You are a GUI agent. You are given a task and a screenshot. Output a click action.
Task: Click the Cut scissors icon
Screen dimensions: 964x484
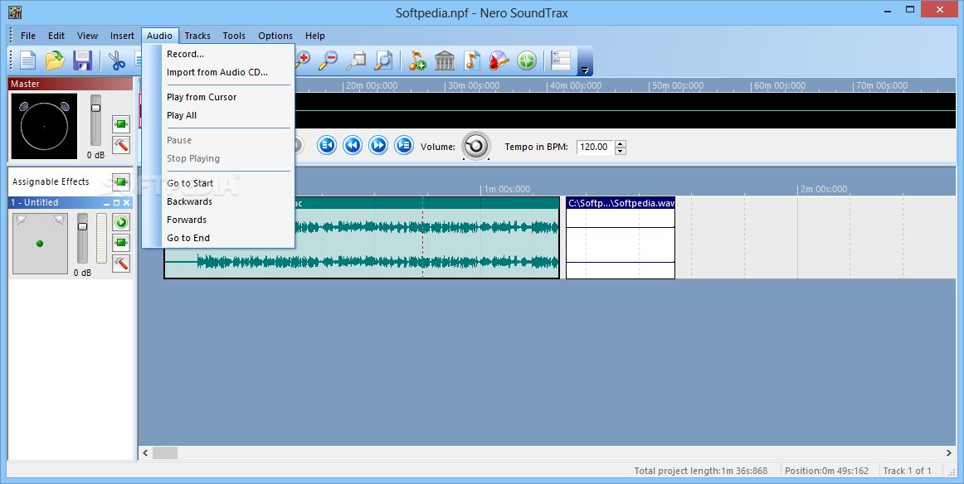pyautogui.click(x=116, y=60)
